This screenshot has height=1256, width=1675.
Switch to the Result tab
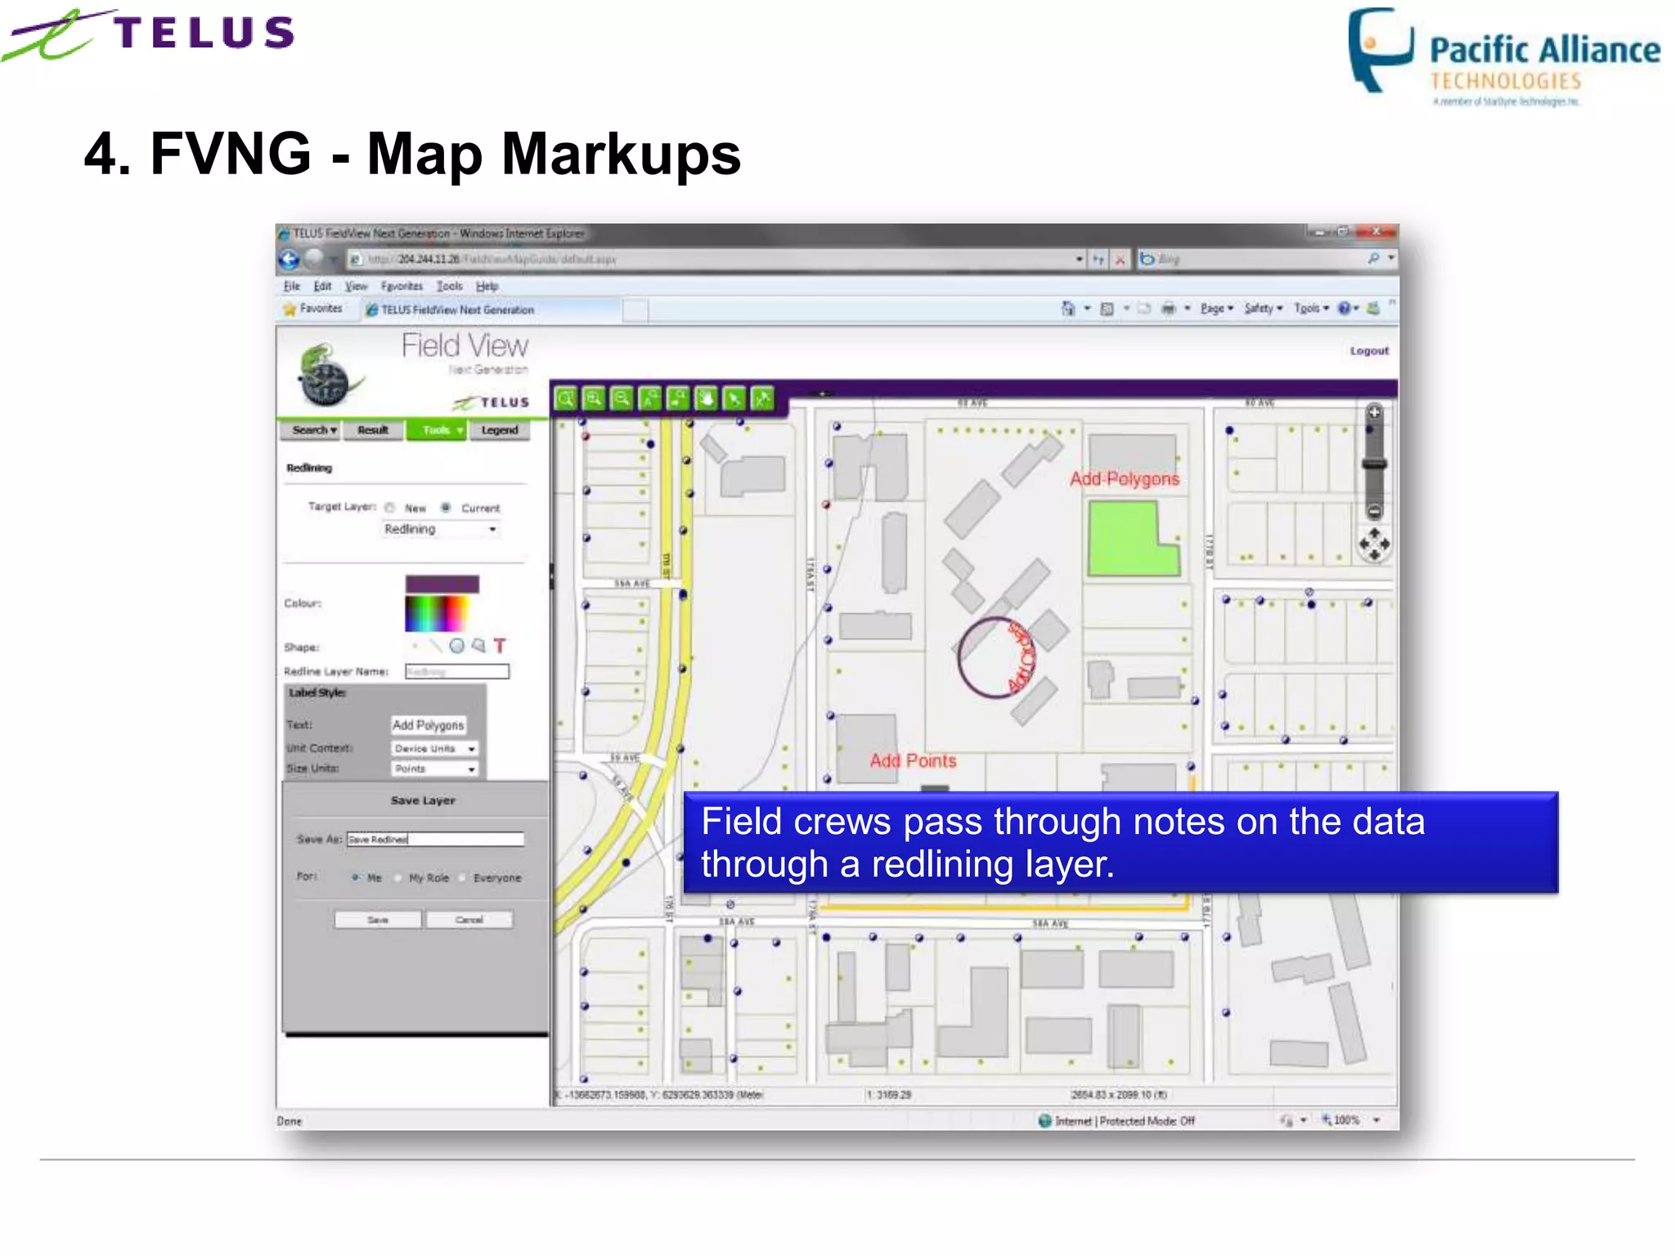pyautogui.click(x=373, y=430)
